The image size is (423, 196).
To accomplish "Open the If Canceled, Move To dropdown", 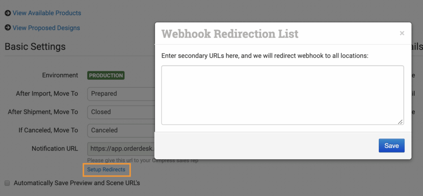I will point(121,130).
